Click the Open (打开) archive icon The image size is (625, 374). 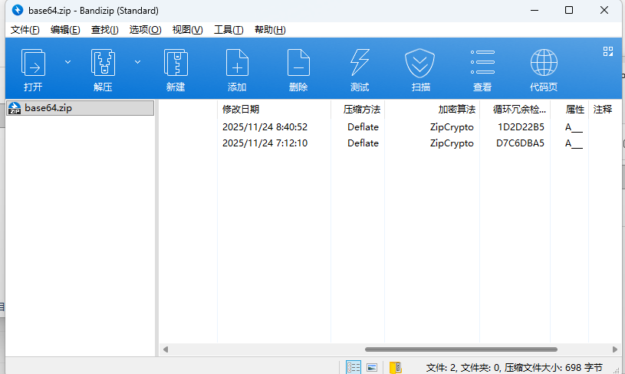[x=33, y=63]
